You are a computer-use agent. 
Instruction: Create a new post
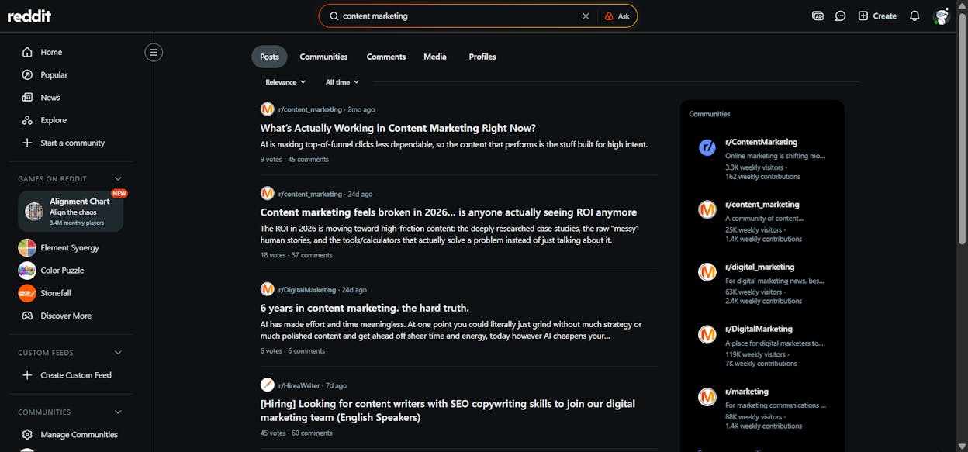point(877,16)
